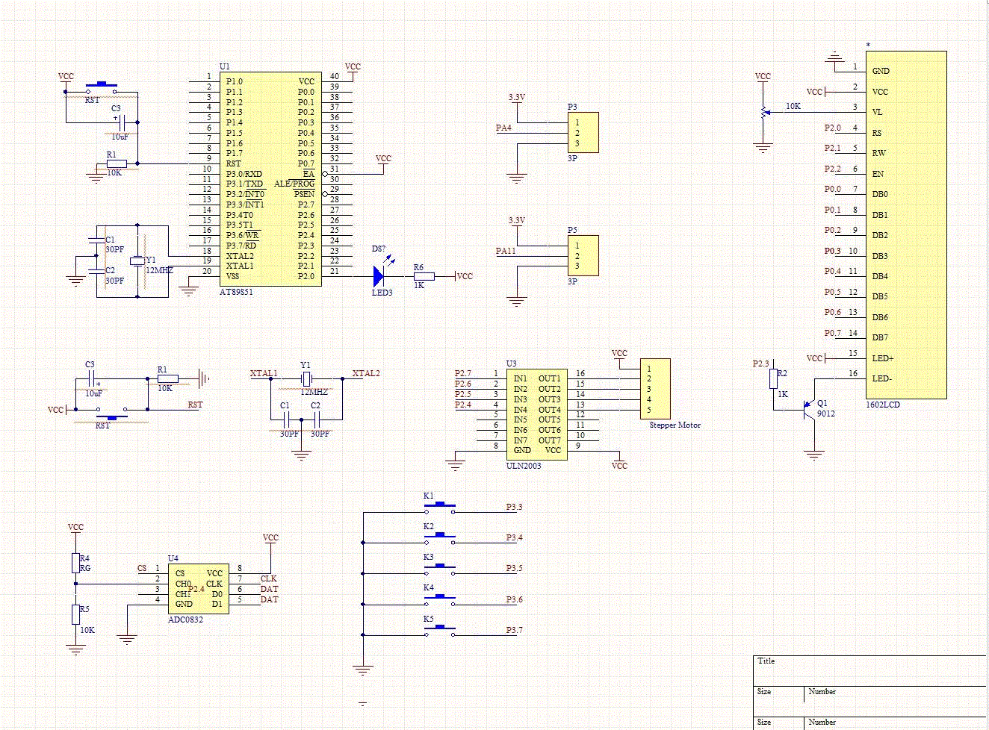Click the DS? designator above the LED
Screen dimensions: 989x730
379,249
